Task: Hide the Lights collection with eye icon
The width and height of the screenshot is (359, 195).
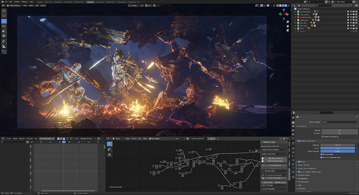Action: point(351,20)
